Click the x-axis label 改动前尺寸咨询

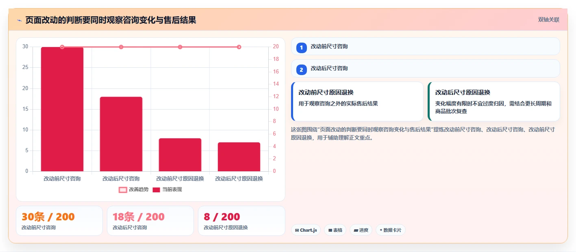pos(62,179)
